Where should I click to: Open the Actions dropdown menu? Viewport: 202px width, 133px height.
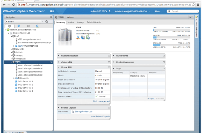click(x=71, y=17)
